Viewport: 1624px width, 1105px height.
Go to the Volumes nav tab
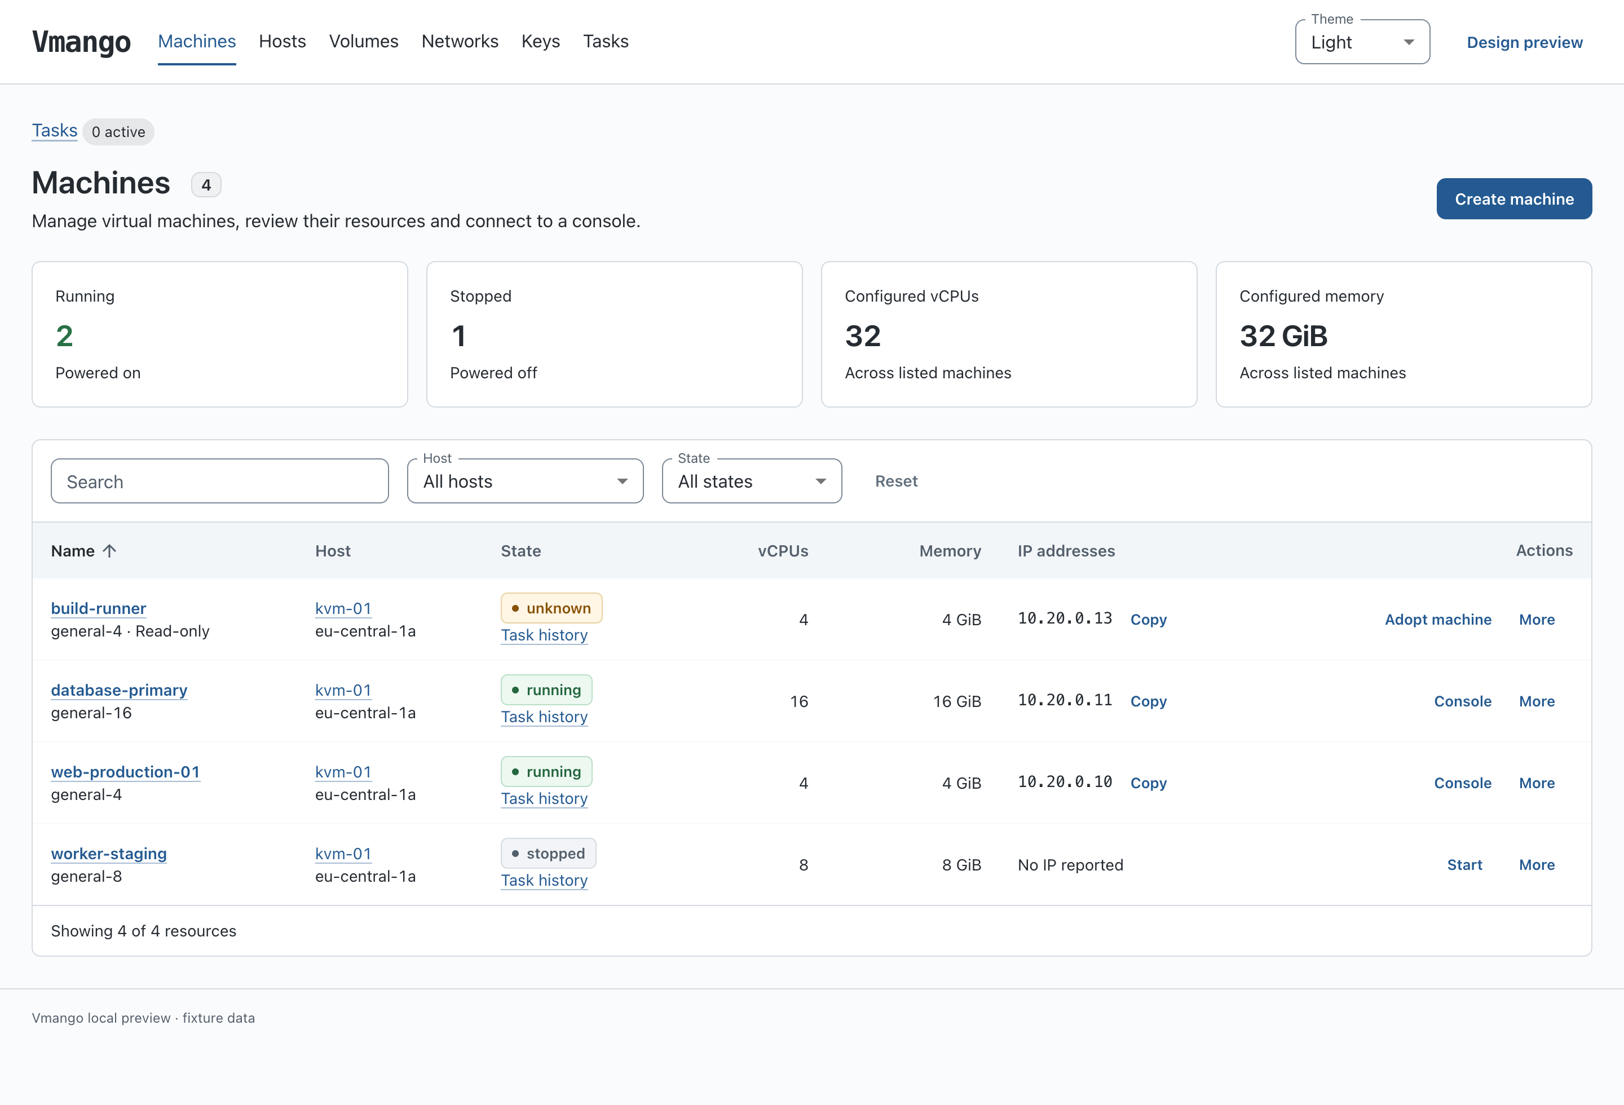click(363, 41)
